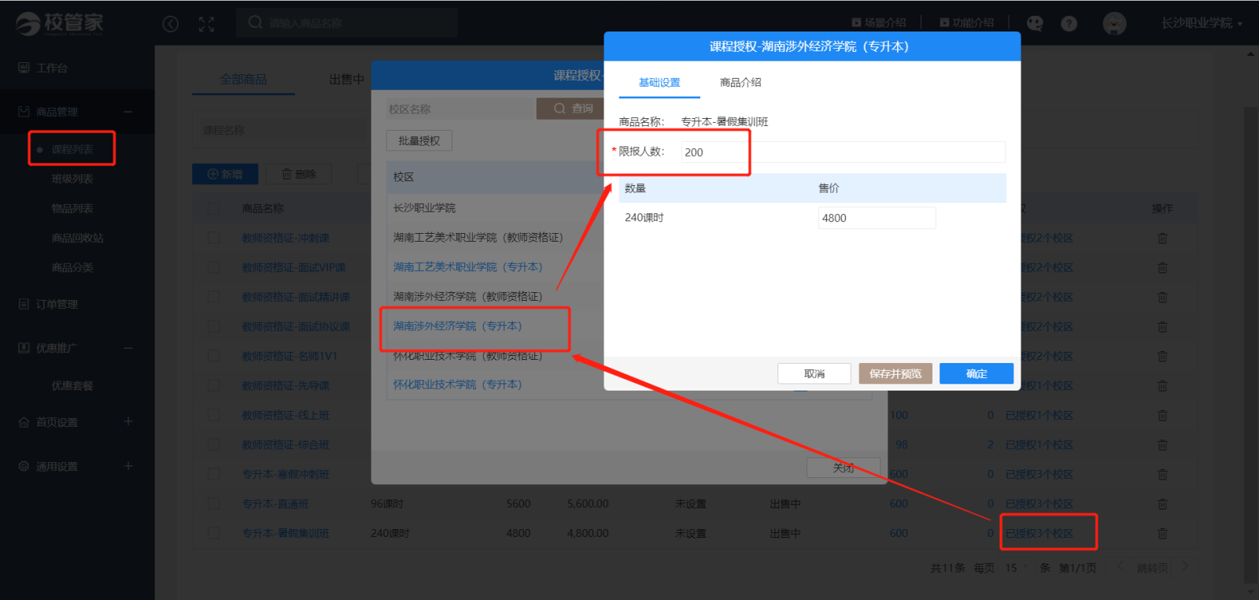The image size is (1259, 600).
Task: Click 取消 button in dialog
Action: coord(814,374)
